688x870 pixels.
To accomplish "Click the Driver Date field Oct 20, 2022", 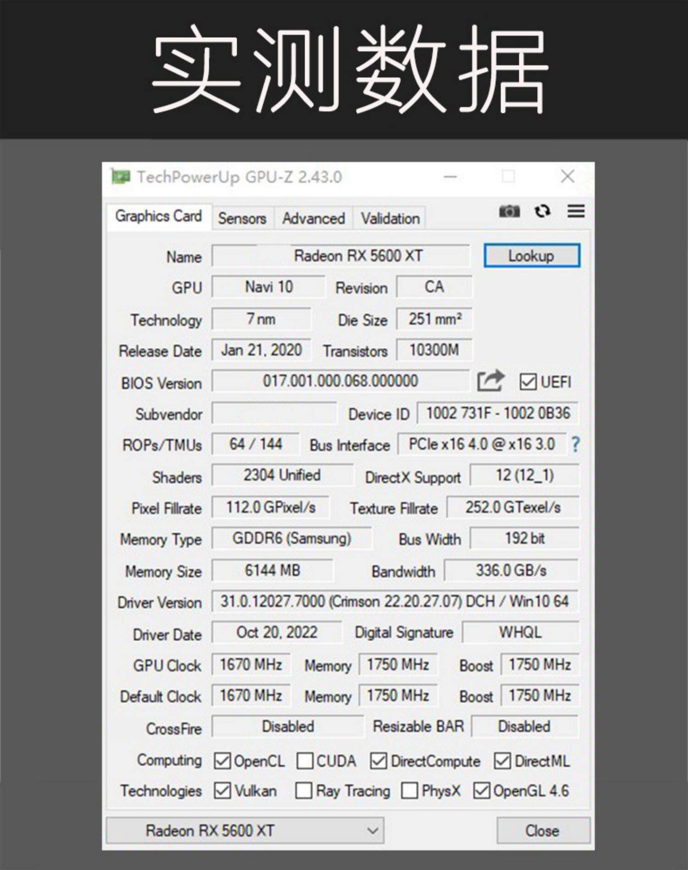I will (277, 633).
